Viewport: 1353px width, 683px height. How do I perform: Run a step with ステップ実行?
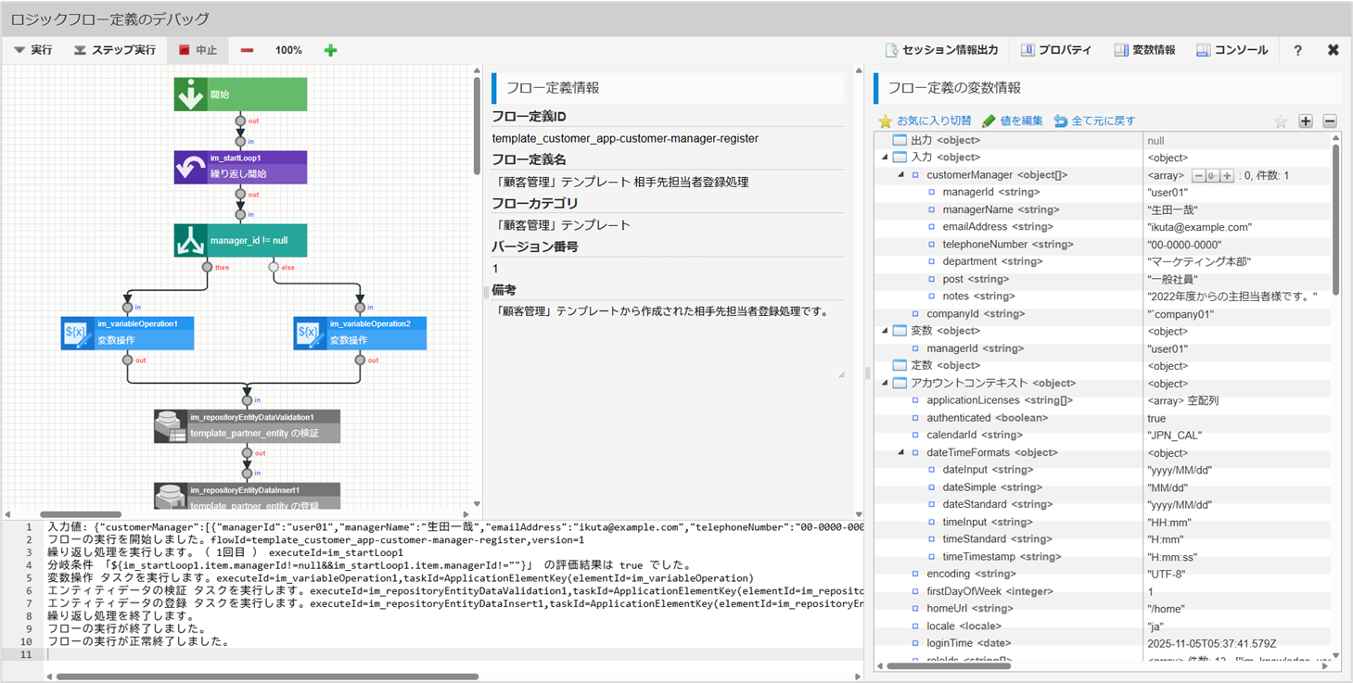[115, 50]
